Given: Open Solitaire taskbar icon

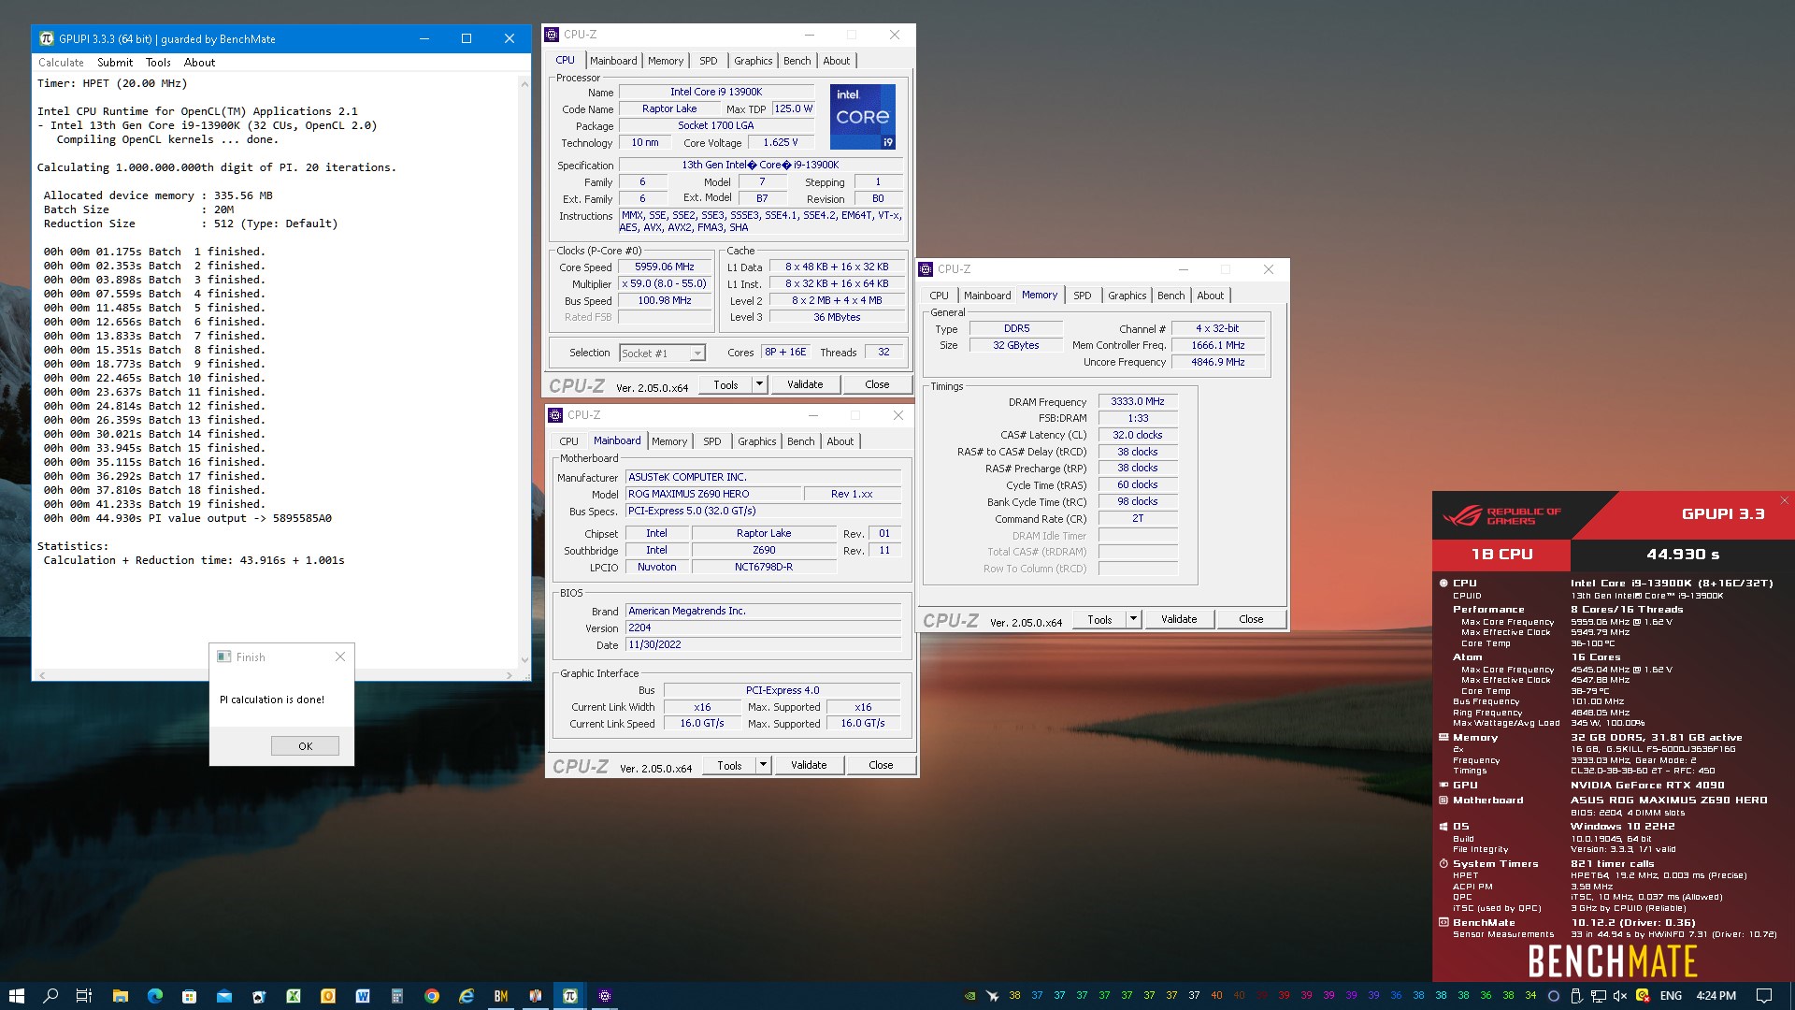Looking at the screenshot, I should (258, 996).
